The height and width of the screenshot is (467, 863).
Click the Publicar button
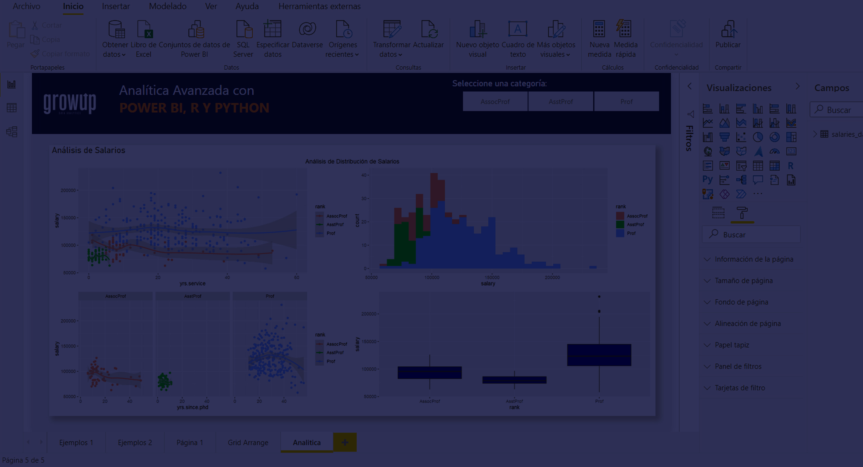(728, 34)
